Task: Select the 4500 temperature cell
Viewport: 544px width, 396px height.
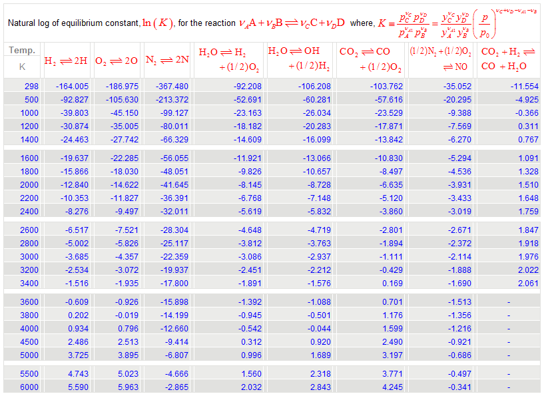Action: point(29,342)
